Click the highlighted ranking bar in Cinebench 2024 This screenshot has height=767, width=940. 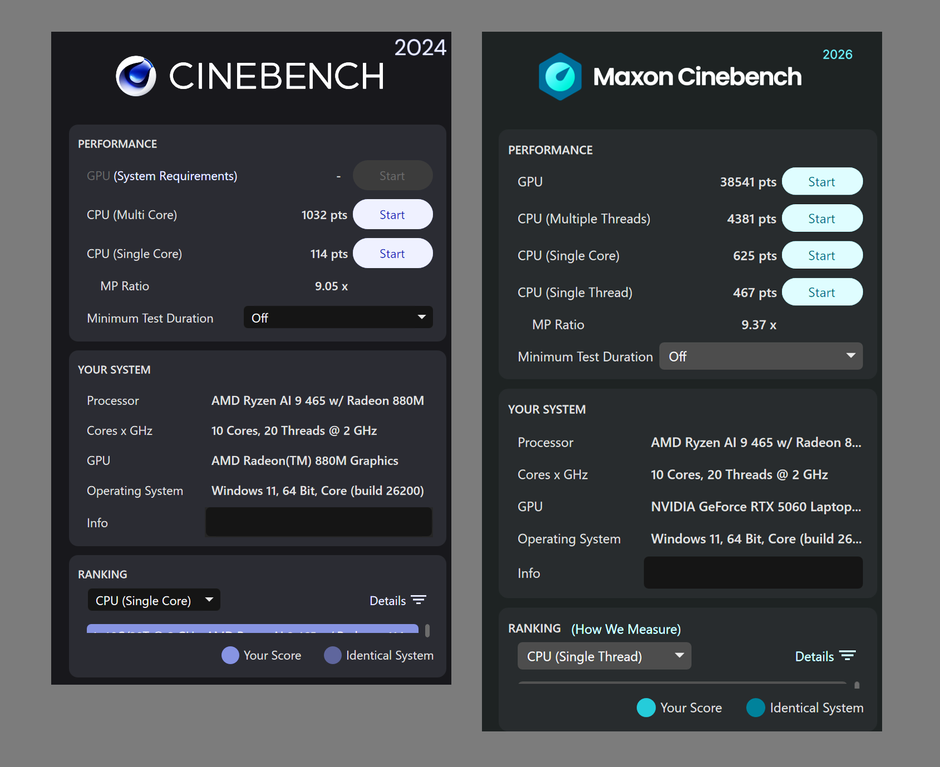(253, 629)
